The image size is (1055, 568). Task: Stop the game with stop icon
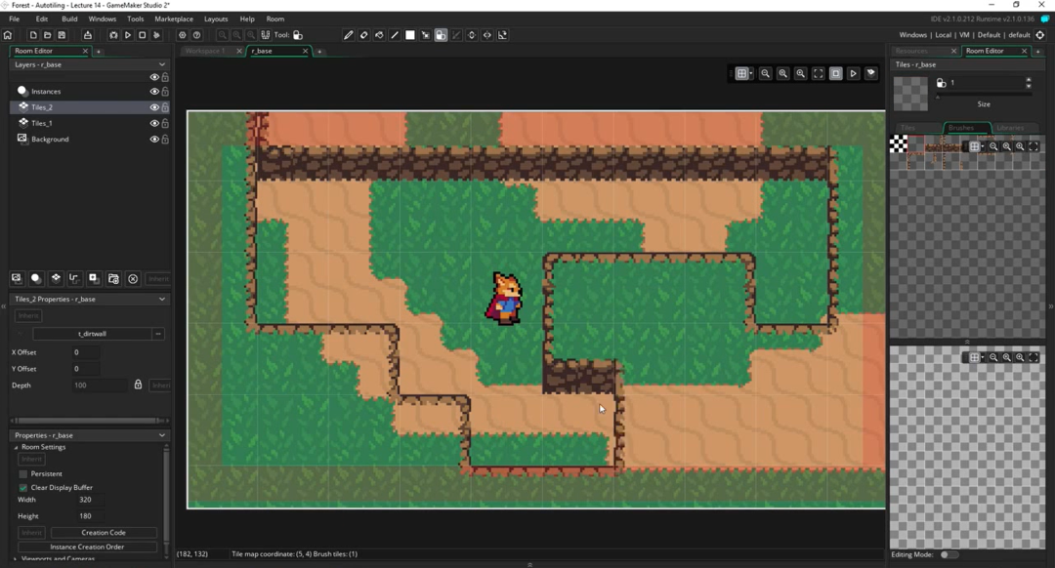(142, 35)
